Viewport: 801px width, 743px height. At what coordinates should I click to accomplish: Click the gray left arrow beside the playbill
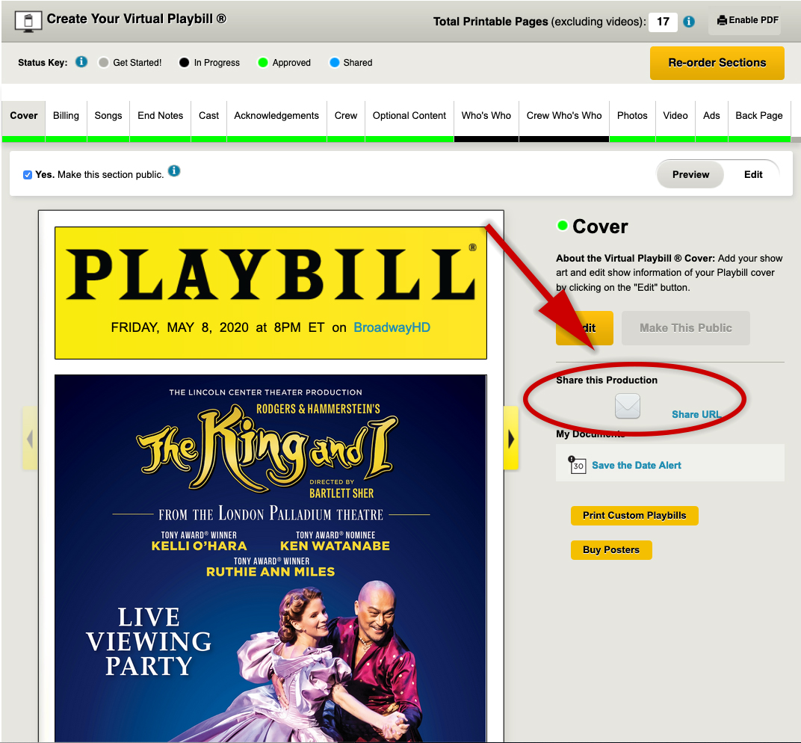coord(30,438)
